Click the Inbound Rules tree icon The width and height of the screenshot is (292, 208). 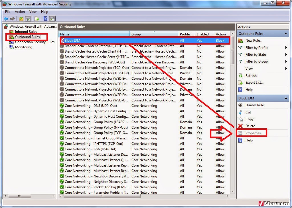(11, 32)
